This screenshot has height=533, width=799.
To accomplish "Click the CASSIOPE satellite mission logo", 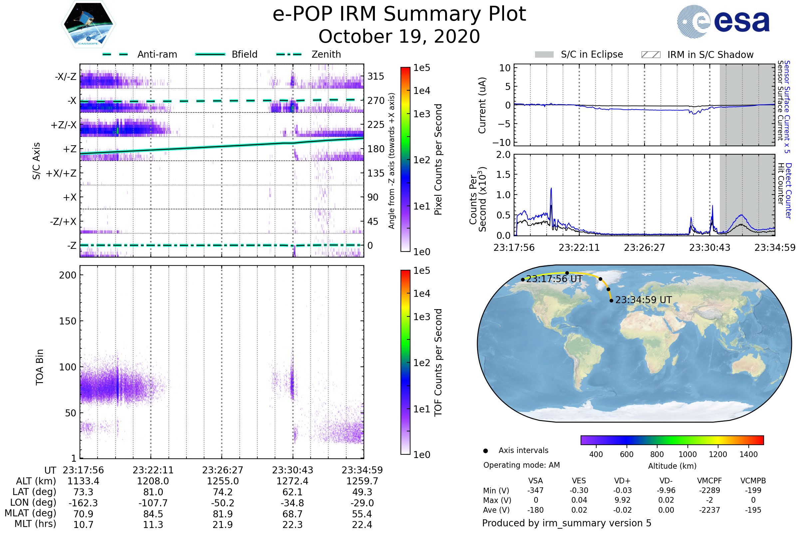I will click(x=88, y=24).
